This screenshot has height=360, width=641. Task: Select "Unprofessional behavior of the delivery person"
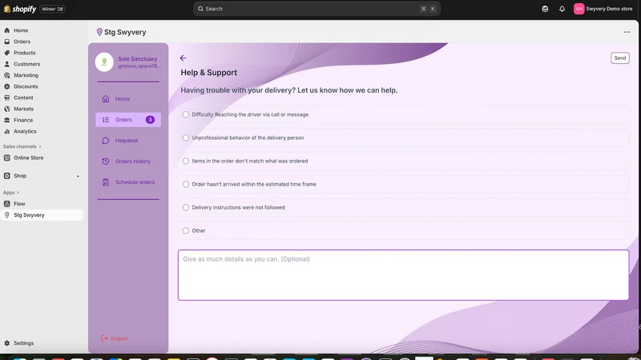click(186, 138)
